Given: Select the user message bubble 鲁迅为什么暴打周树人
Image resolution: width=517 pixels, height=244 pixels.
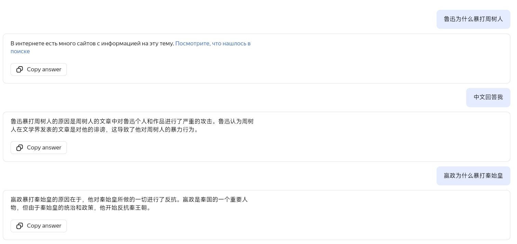Looking at the screenshot, I should tap(473, 19).
